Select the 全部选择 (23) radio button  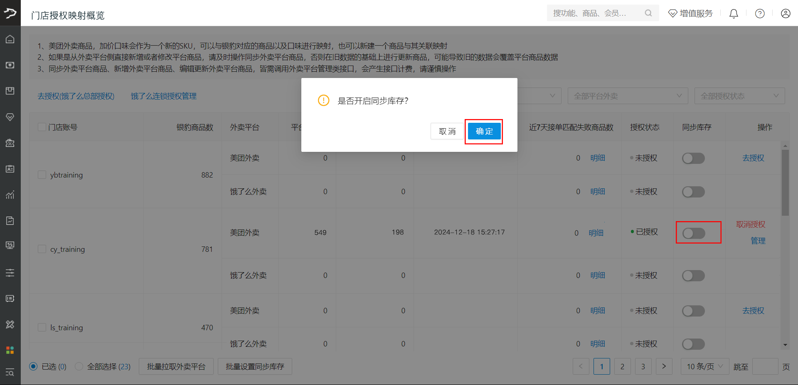[x=79, y=366]
